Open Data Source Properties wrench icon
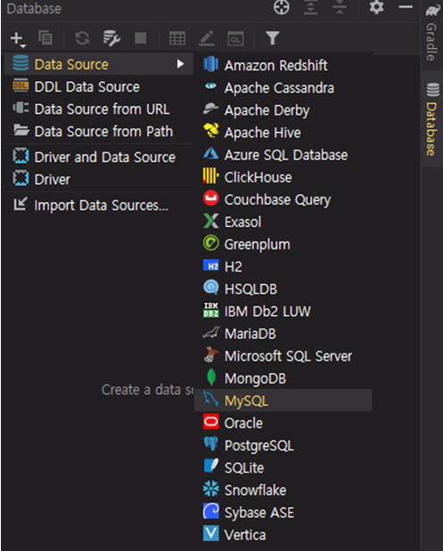 (x=111, y=38)
